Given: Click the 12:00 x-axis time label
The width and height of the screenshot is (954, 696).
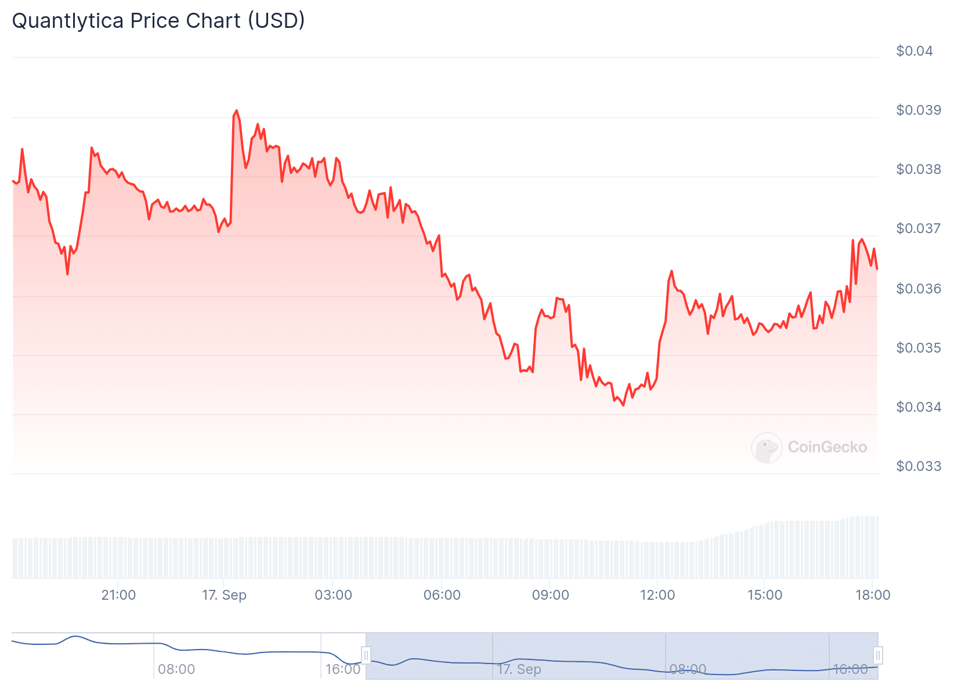Looking at the screenshot, I should point(657,595).
